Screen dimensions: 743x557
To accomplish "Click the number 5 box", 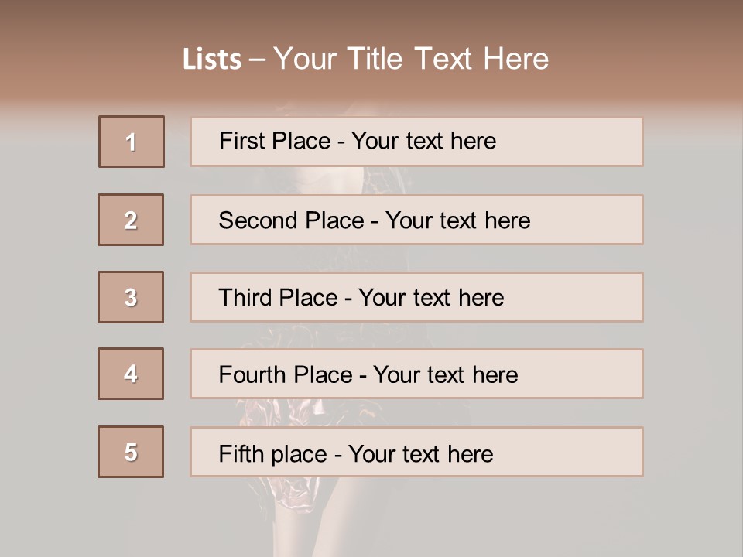I will coord(131,452).
